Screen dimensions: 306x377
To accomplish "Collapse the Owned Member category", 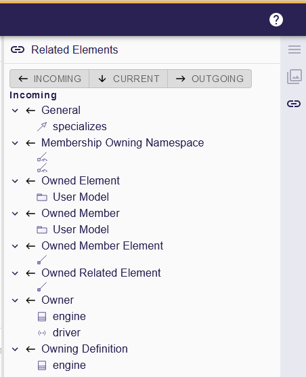I will tap(15, 214).
